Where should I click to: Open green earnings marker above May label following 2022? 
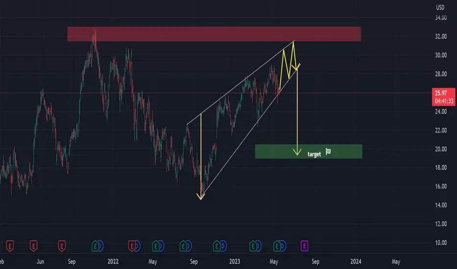coord(155,246)
